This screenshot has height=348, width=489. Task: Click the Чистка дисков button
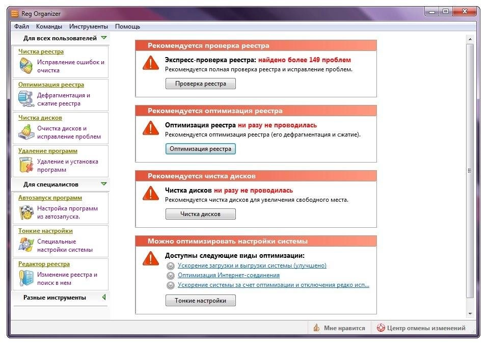[x=201, y=214]
